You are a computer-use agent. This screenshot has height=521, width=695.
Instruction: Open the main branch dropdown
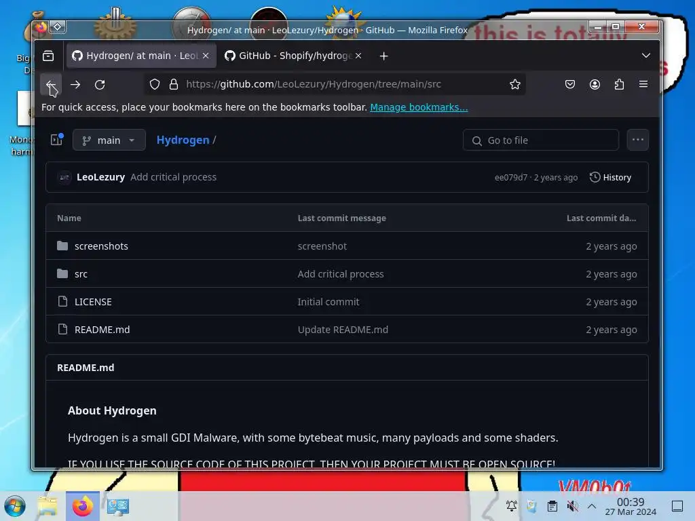pyautogui.click(x=109, y=140)
